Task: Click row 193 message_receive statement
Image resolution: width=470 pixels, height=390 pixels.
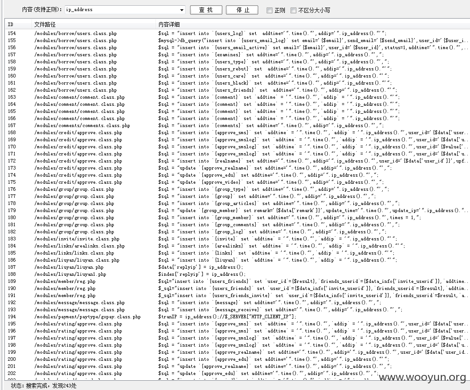Action: tap(280, 310)
